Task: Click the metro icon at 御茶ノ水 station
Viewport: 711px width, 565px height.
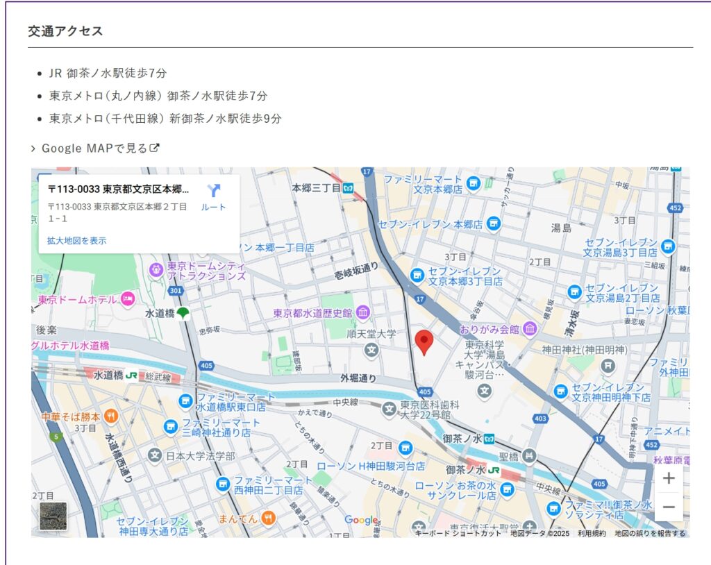Action: (489, 439)
